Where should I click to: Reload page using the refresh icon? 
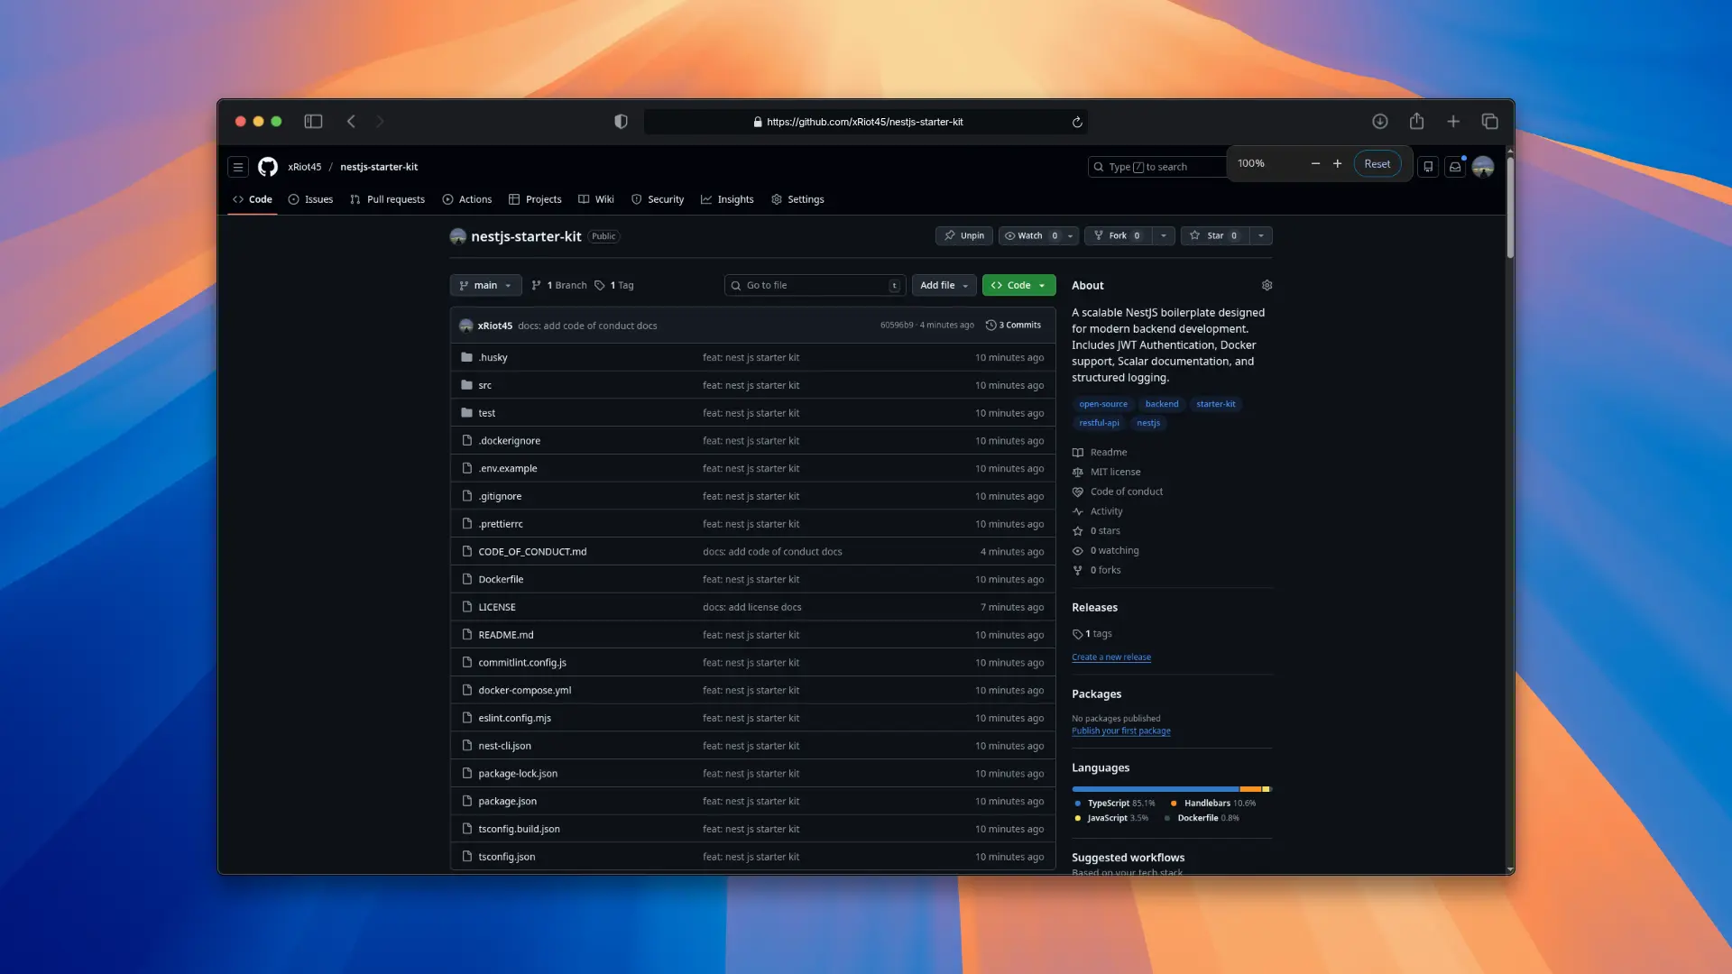pyautogui.click(x=1077, y=122)
